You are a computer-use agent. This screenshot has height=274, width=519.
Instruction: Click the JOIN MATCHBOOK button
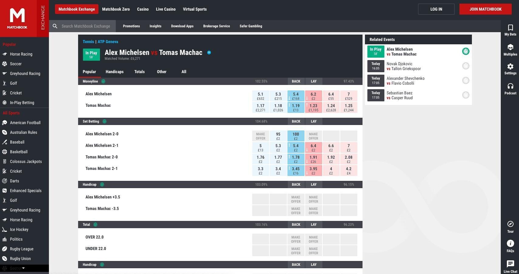click(x=485, y=9)
